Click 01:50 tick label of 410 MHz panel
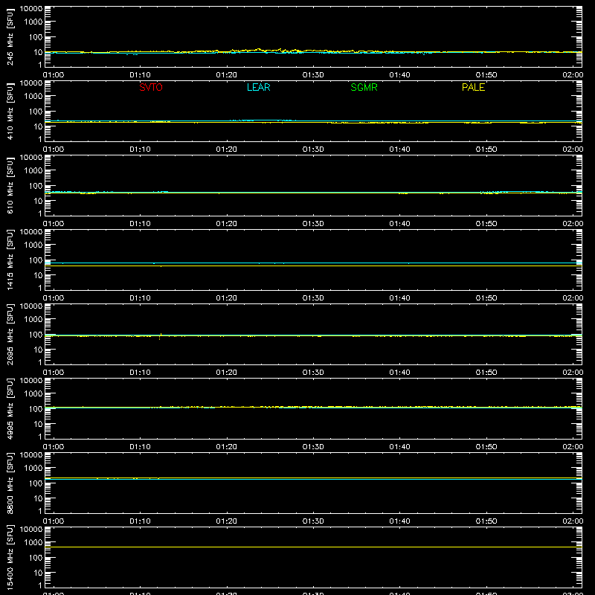 [x=486, y=149]
